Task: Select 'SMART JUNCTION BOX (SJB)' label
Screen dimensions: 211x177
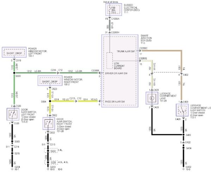Action: pyautogui.click(x=146, y=38)
